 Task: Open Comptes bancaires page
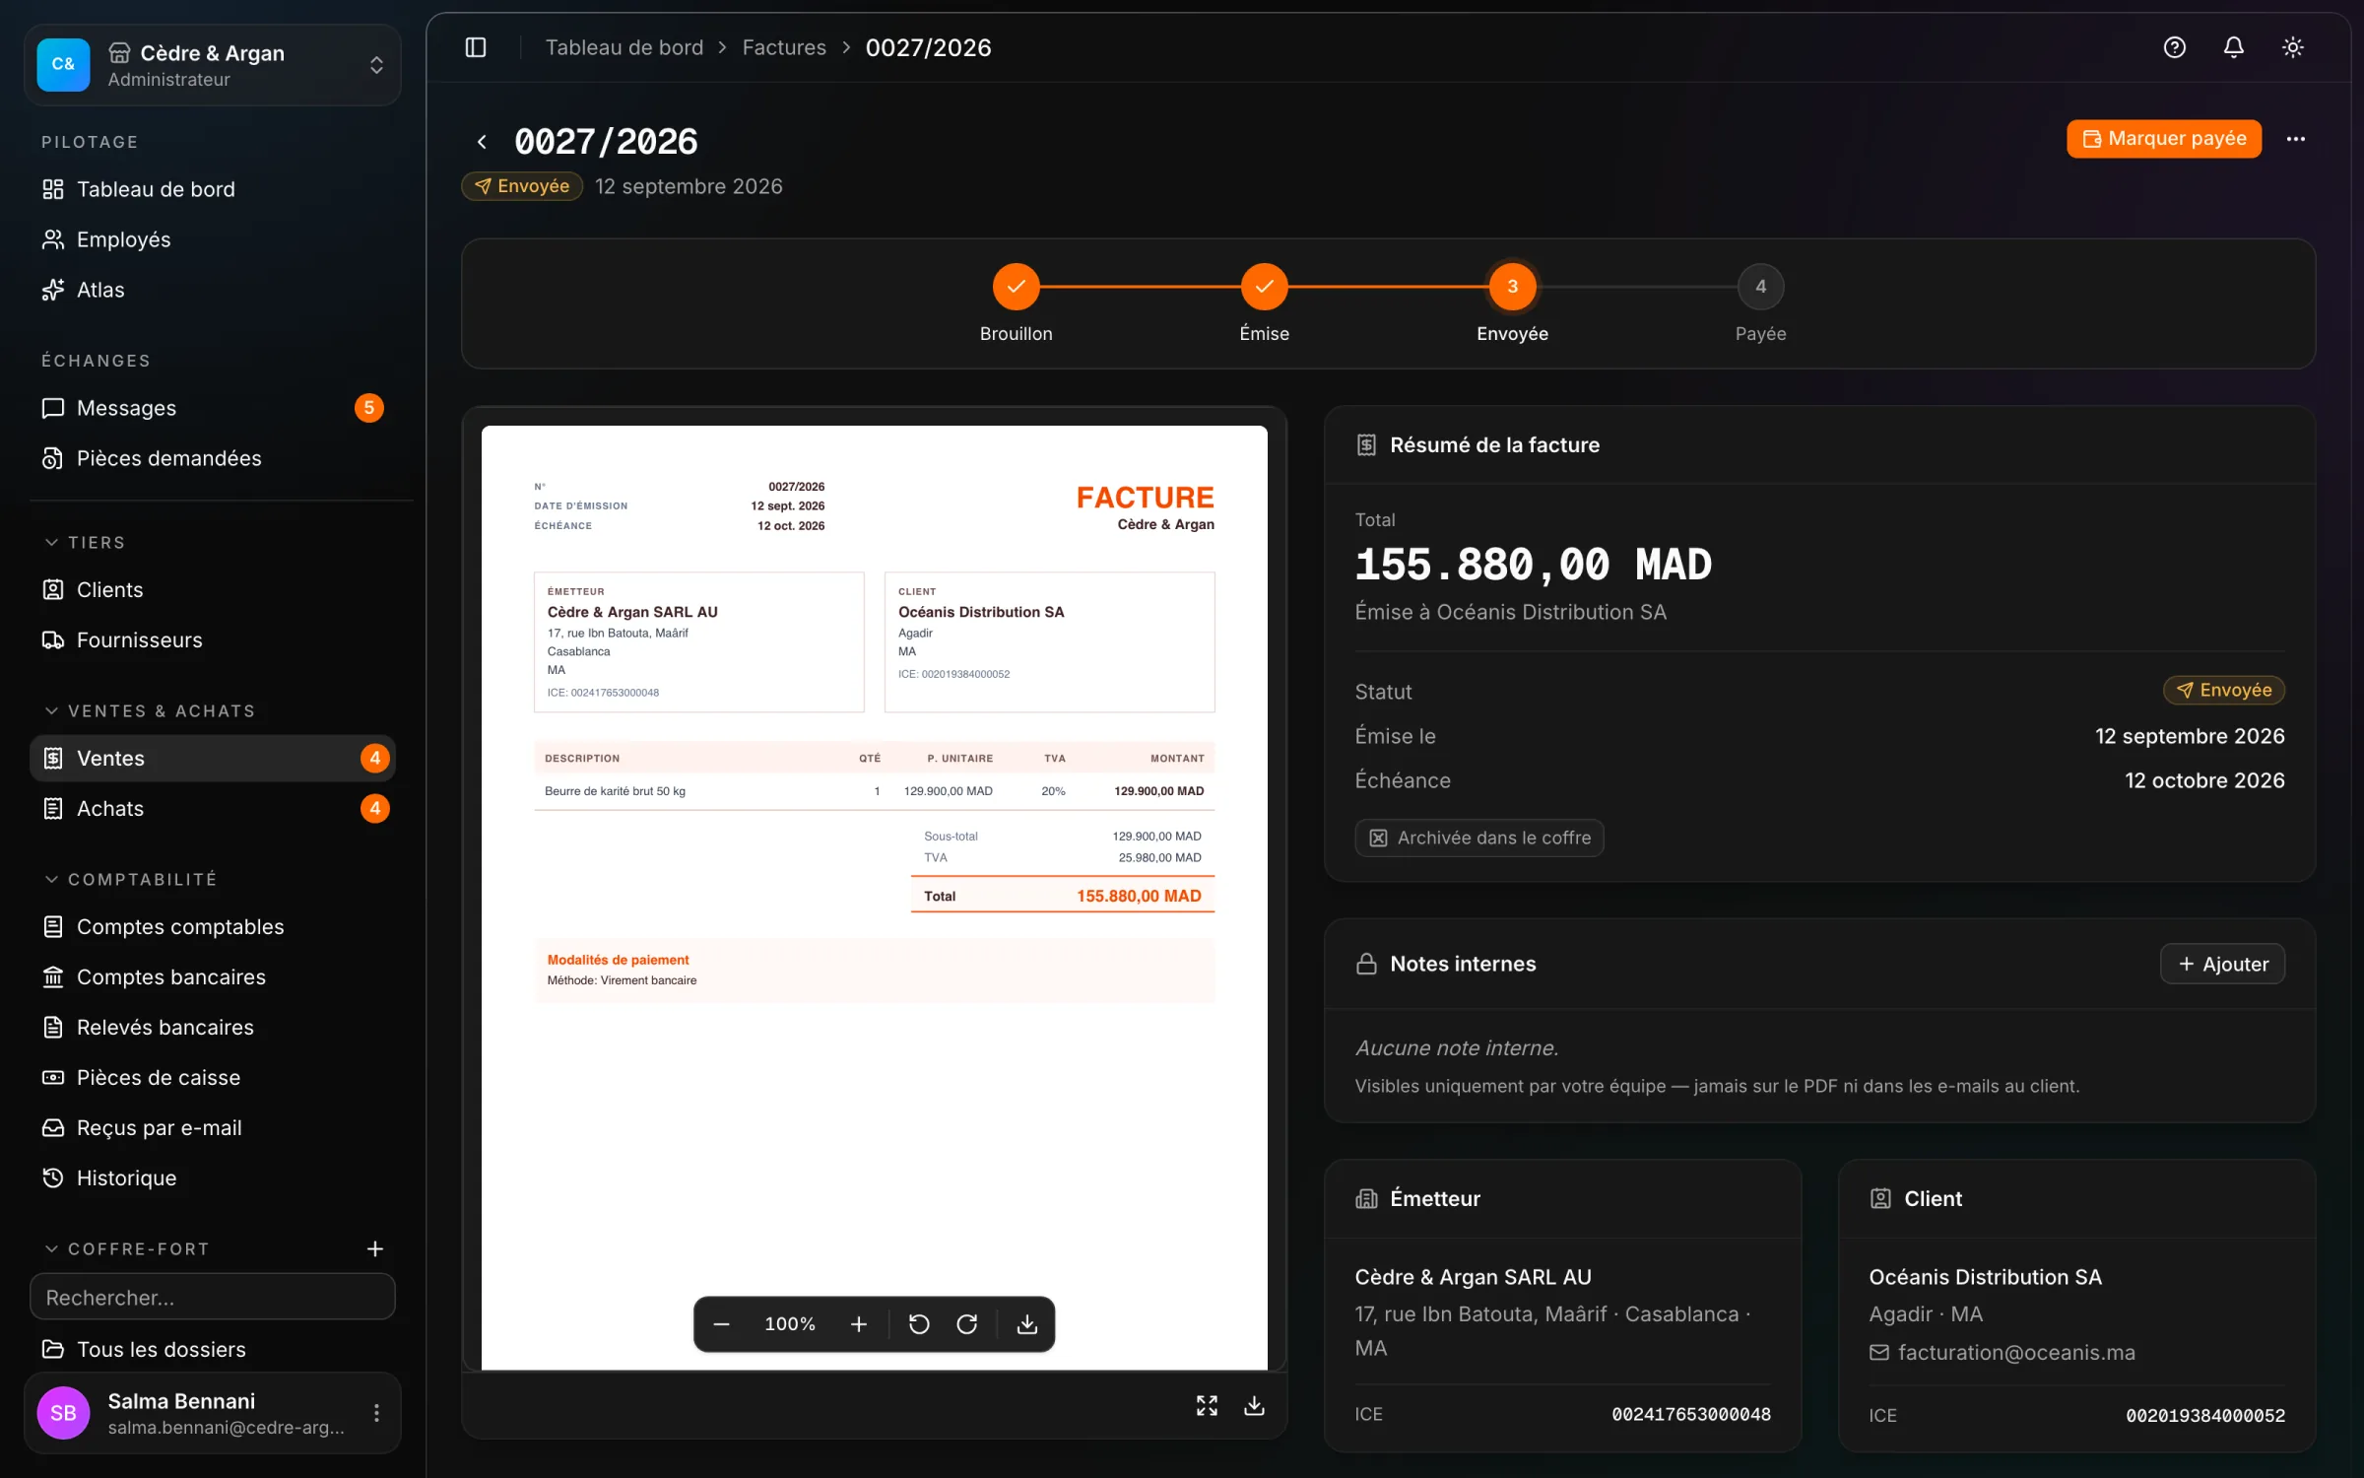213,976
